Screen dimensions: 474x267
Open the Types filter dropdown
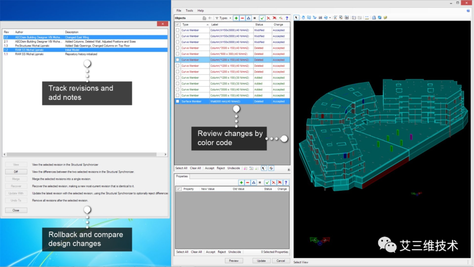point(223,18)
